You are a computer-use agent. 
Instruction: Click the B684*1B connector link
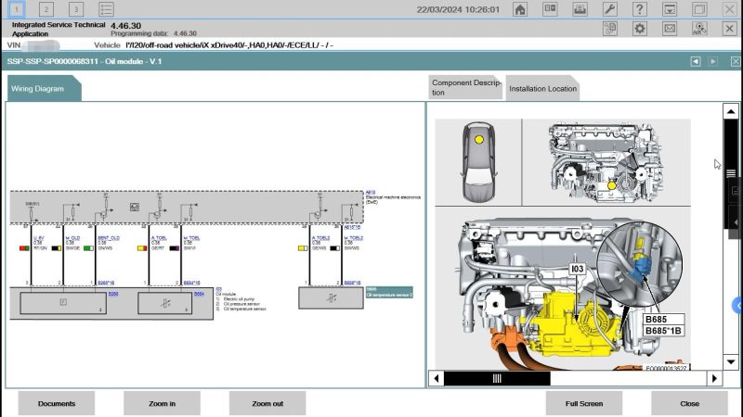(x=191, y=283)
